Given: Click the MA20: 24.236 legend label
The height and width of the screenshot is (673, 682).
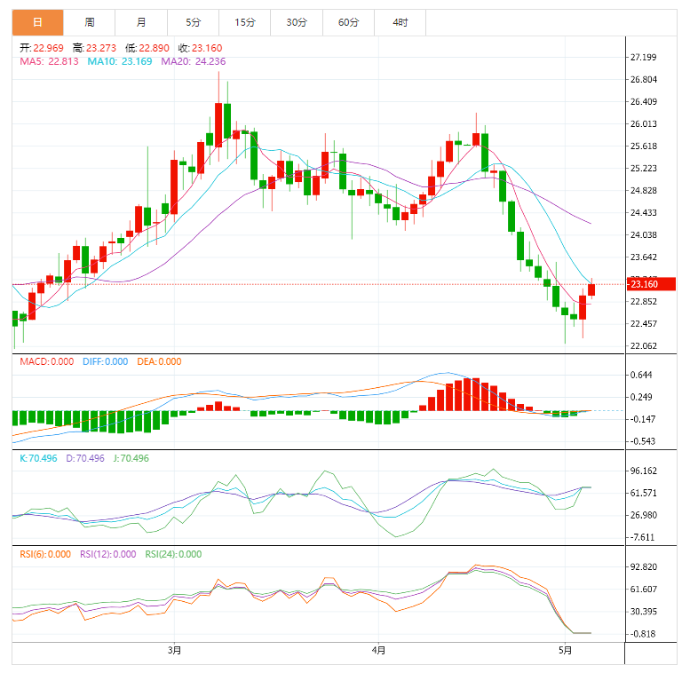Looking at the screenshot, I should [x=193, y=61].
